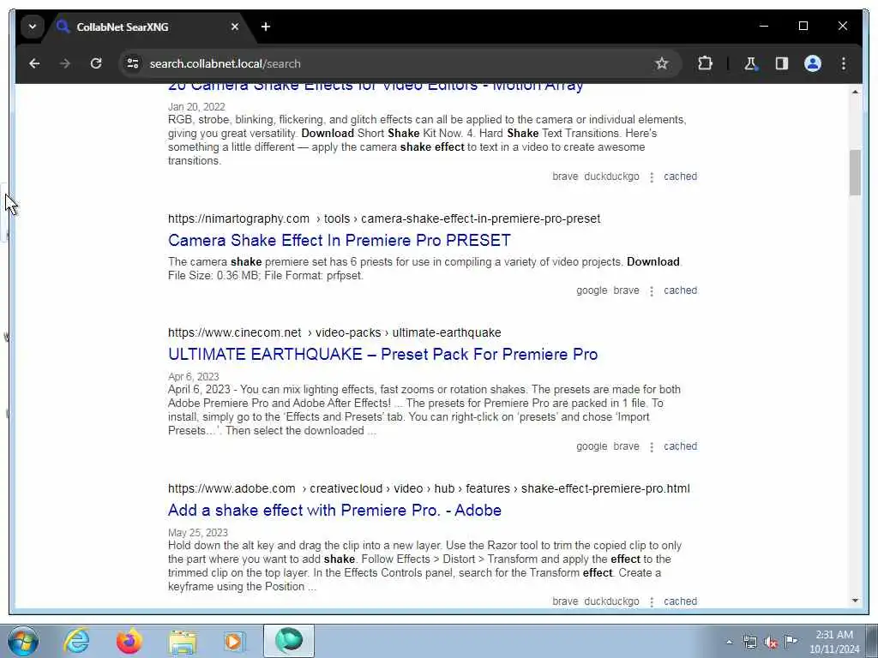Click the May 25, 2023 date text
The width and height of the screenshot is (878, 658).
(198, 533)
